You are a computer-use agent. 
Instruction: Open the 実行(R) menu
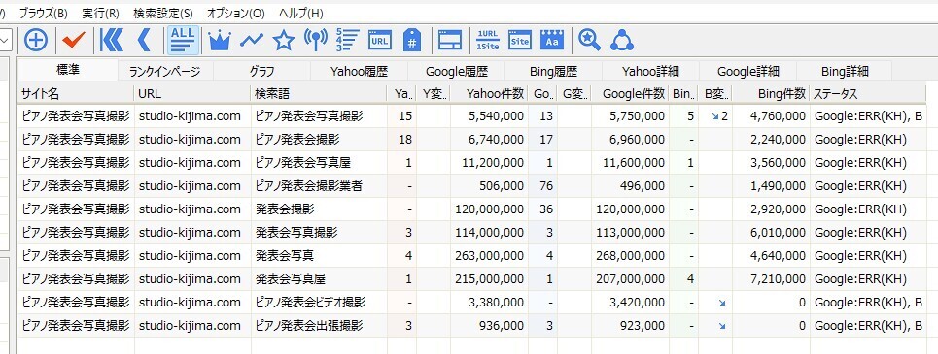(x=100, y=14)
